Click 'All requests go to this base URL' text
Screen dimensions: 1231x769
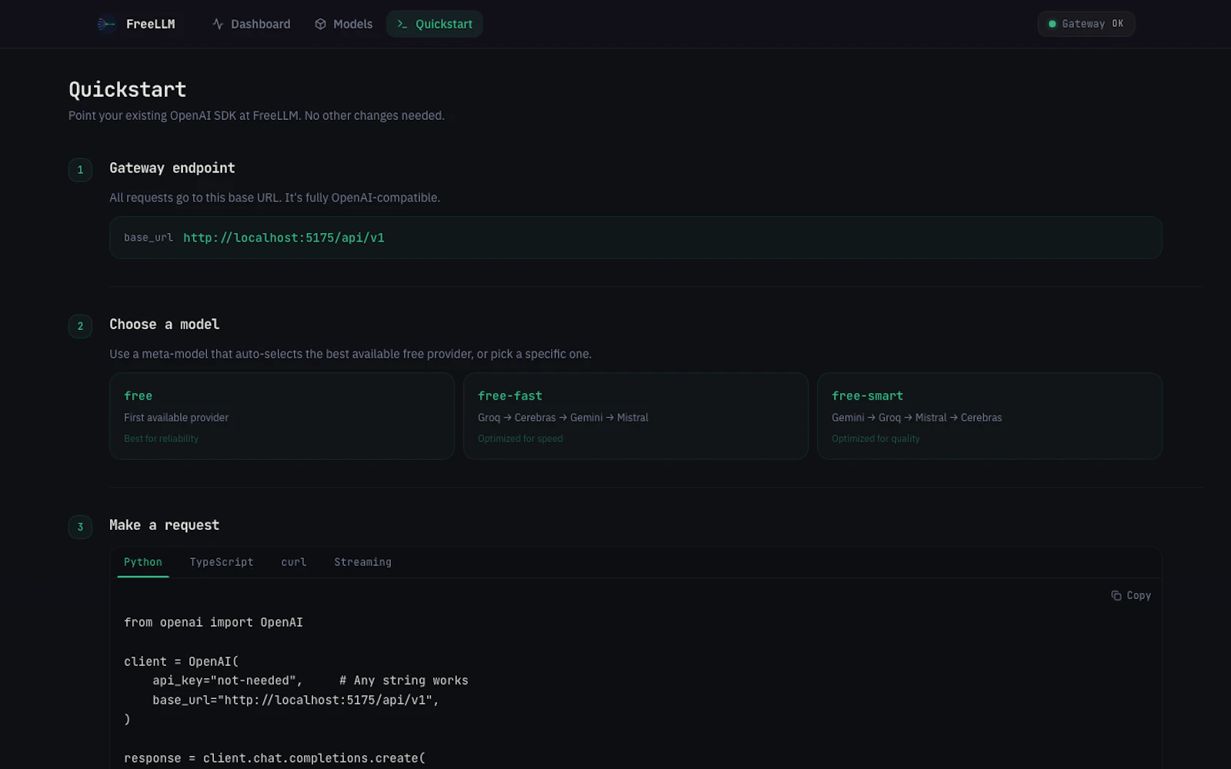click(x=275, y=198)
